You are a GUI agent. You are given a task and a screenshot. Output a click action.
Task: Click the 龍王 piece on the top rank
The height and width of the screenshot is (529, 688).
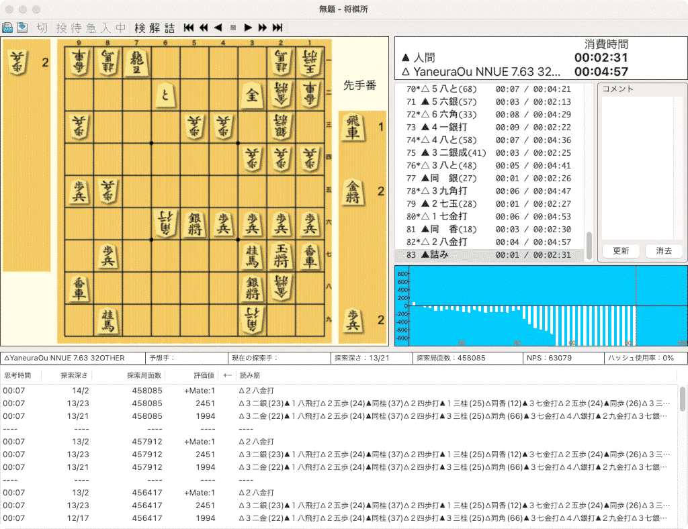137,62
